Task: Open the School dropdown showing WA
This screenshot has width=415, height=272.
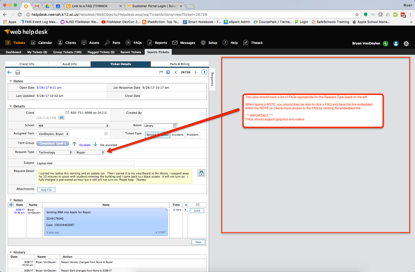Action: (x=73, y=126)
